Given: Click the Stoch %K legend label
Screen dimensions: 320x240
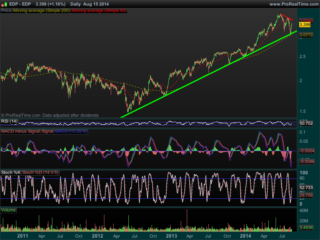Looking at the screenshot, I should point(11,173).
